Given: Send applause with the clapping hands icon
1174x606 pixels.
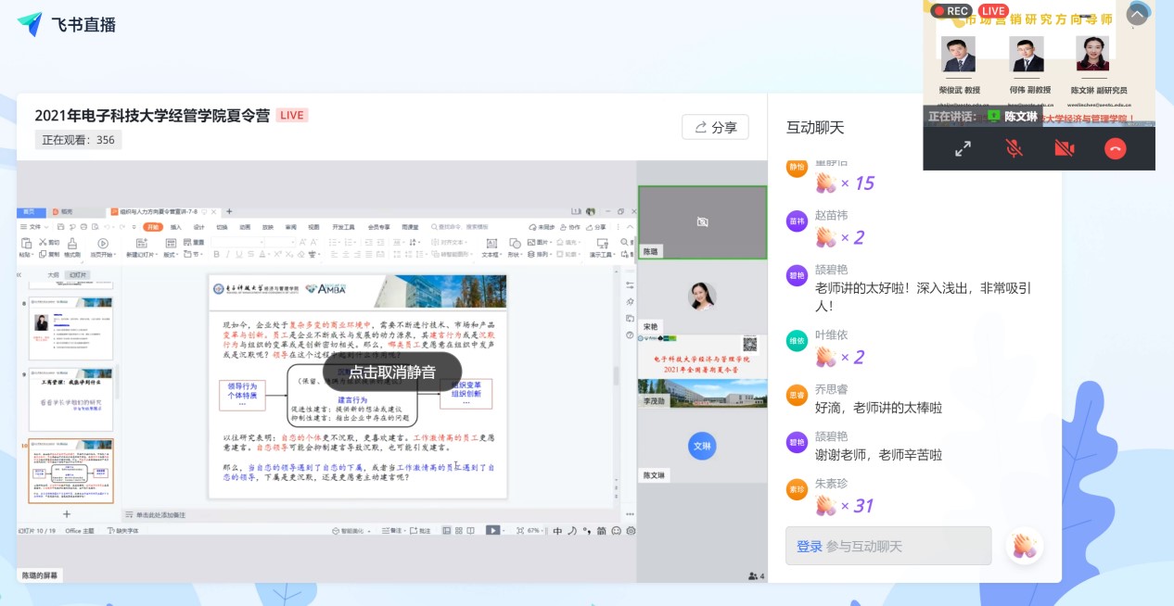Looking at the screenshot, I should coord(1024,546).
